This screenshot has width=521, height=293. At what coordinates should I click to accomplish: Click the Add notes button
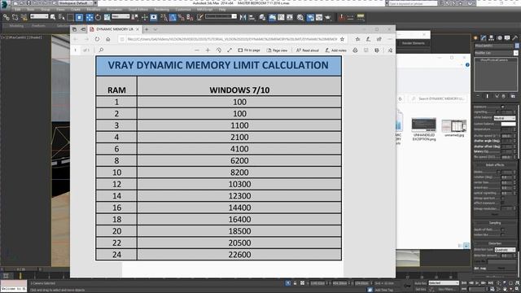tap(335, 50)
